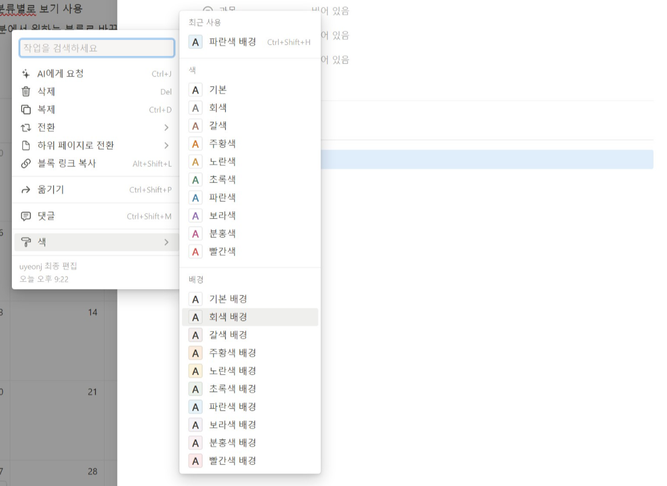
Task: Pick recently used 파란색 배경 (Ctrl+Shift+H)
Action: pyautogui.click(x=250, y=42)
